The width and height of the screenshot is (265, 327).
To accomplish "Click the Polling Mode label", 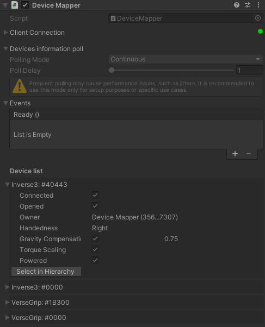I will [29, 60].
